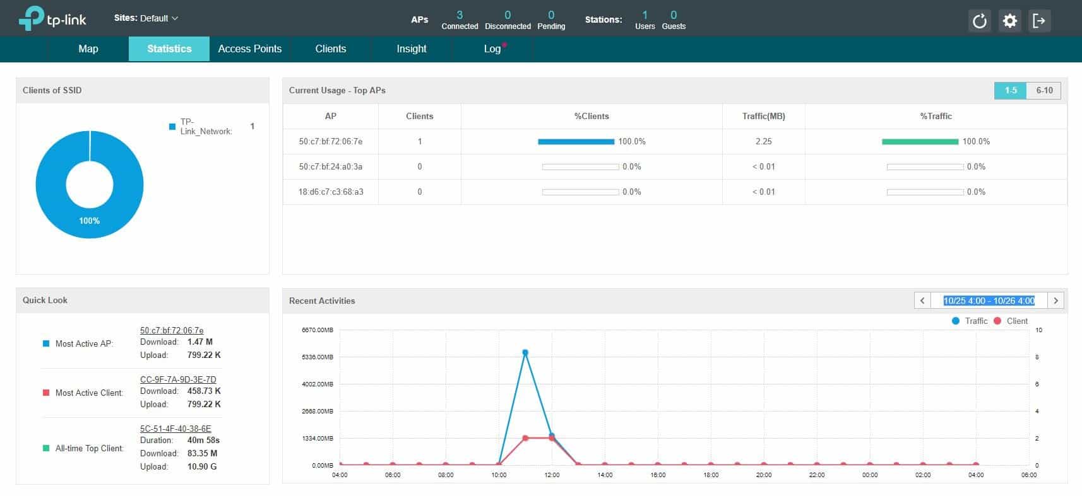1082x496 pixels.
Task: Click the Guests station count
Action: 674,15
